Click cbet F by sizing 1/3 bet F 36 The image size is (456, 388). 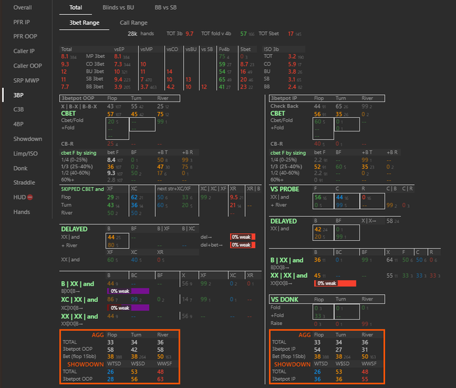pyautogui.click(x=111, y=167)
